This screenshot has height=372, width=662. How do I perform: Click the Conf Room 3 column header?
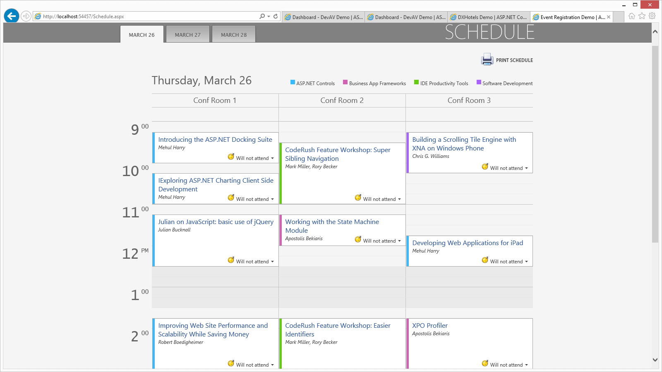[x=469, y=100]
